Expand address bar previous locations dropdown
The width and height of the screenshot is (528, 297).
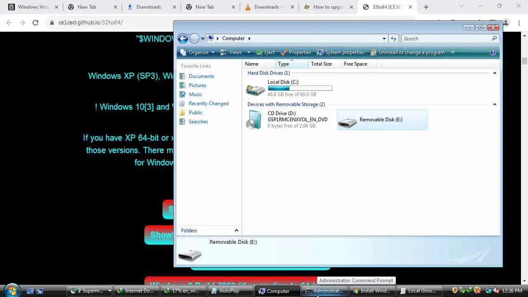tap(384, 39)
